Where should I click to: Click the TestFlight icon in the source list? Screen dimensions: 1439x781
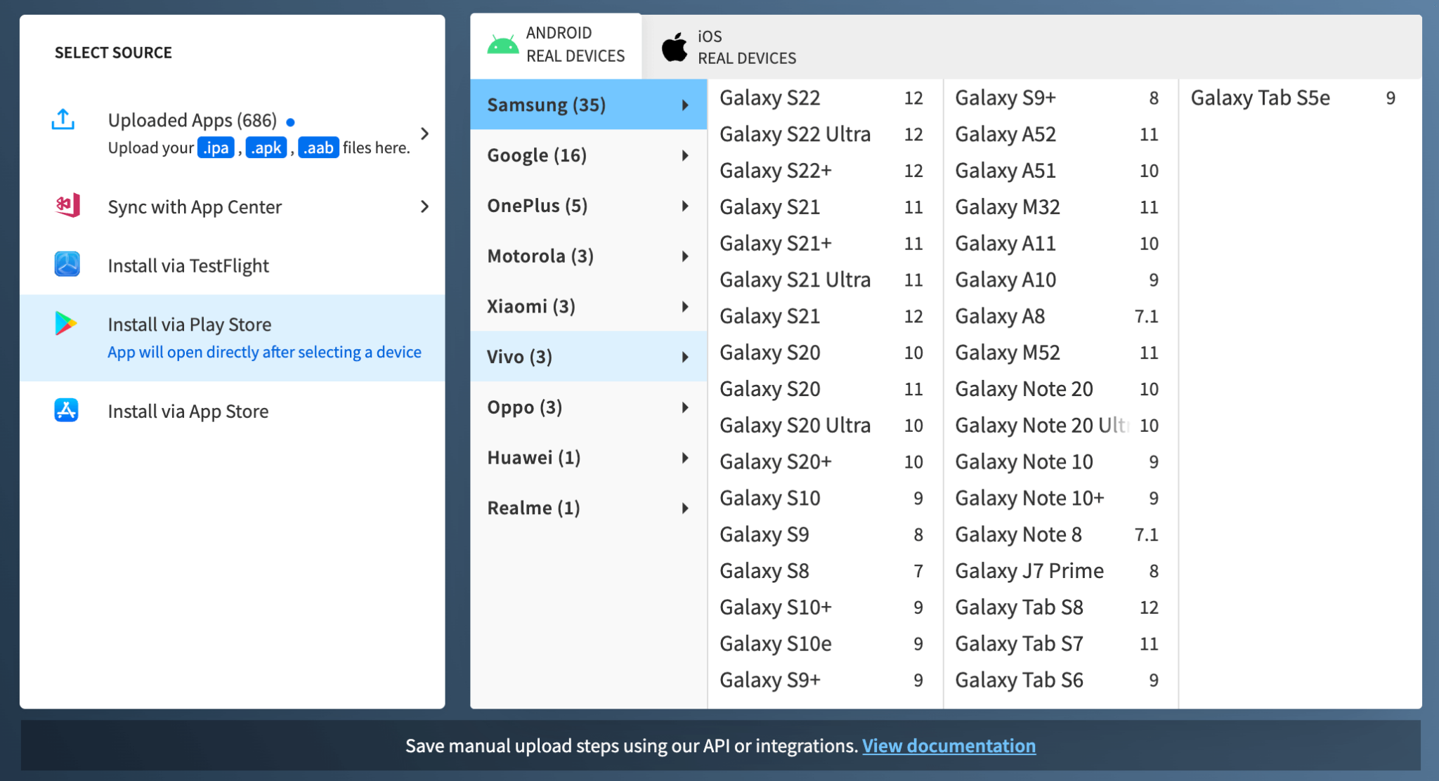click(x=66, y=265)
